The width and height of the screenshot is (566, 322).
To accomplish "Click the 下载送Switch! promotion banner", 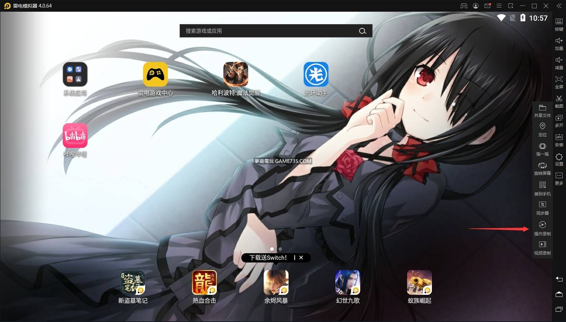I will 268,258.
